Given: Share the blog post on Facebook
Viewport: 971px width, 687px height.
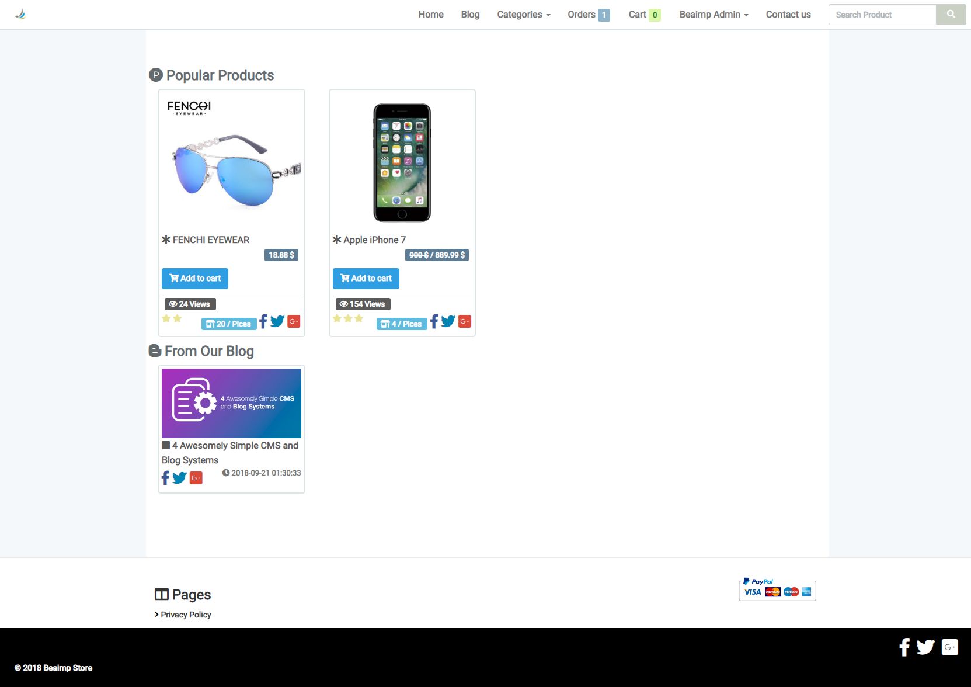Looking at the screenshot, I should pos(165,478).
